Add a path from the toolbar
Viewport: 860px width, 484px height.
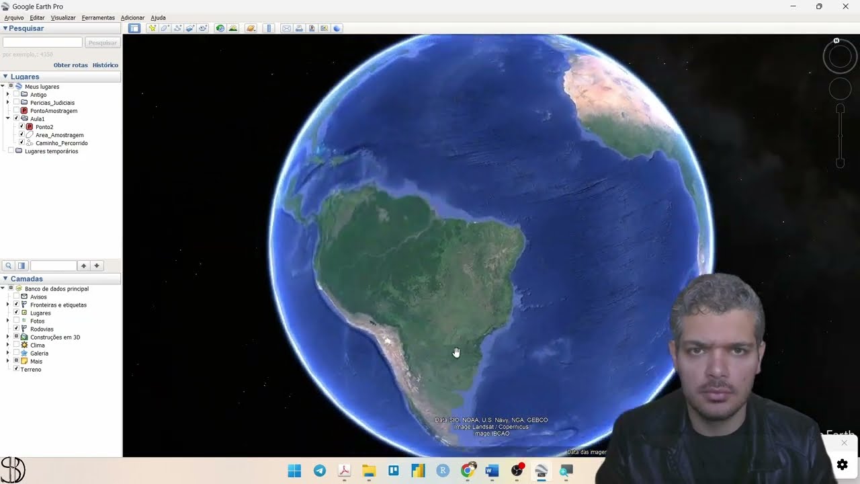click(x=178, y=28)
